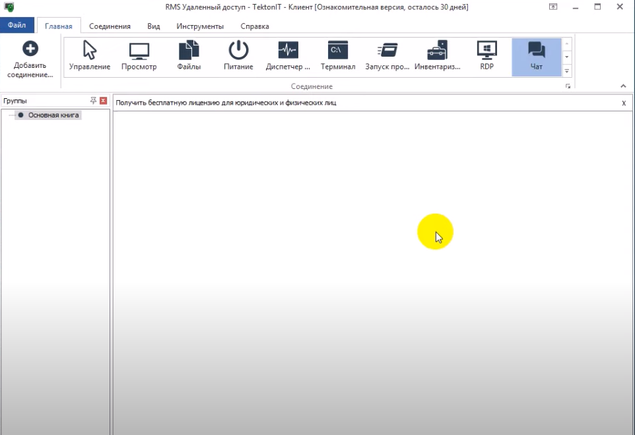Switch to the Главная ribbon tab

click(59, 26)
